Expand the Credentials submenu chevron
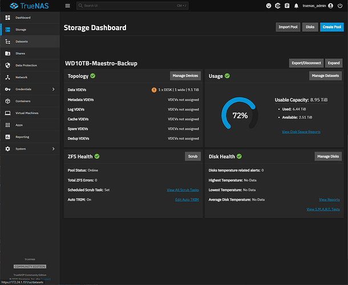 (53, 89)
